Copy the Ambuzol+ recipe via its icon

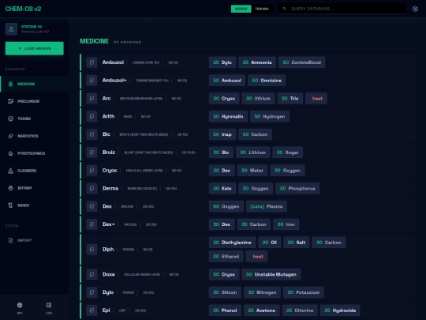(x=92, y=81)
